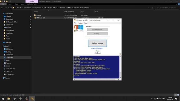Open Network in the navigation pane
This screenshot has width=180, height=101.
coord(8,78)
